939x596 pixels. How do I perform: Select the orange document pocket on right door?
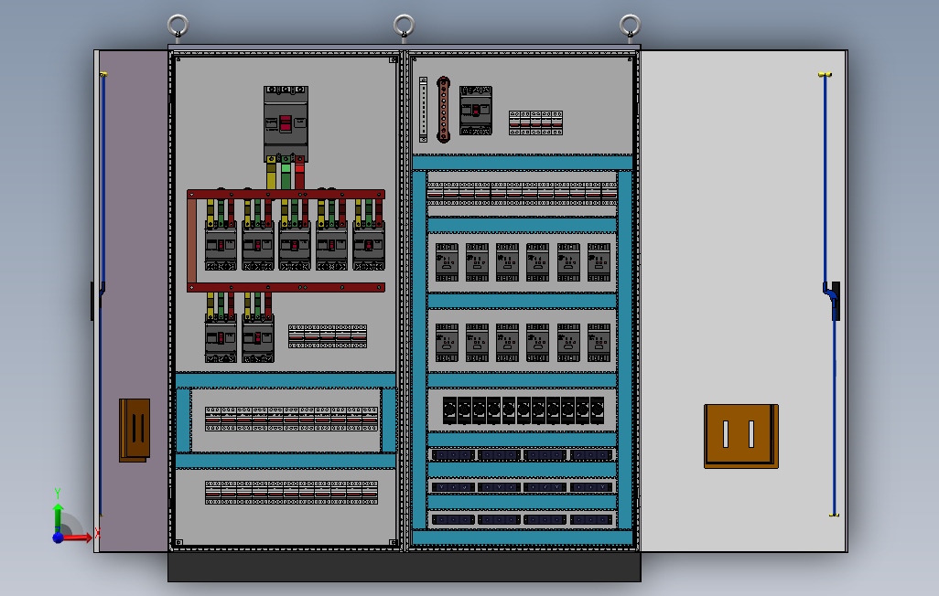coord(741,436)
